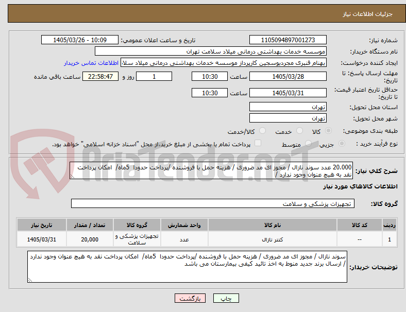Click the price validity date 1405/03/31 field

[288, 93]
